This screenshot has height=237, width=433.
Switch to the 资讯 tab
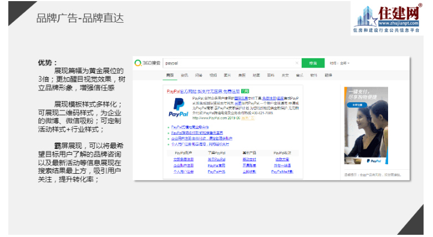pos(185,75)
